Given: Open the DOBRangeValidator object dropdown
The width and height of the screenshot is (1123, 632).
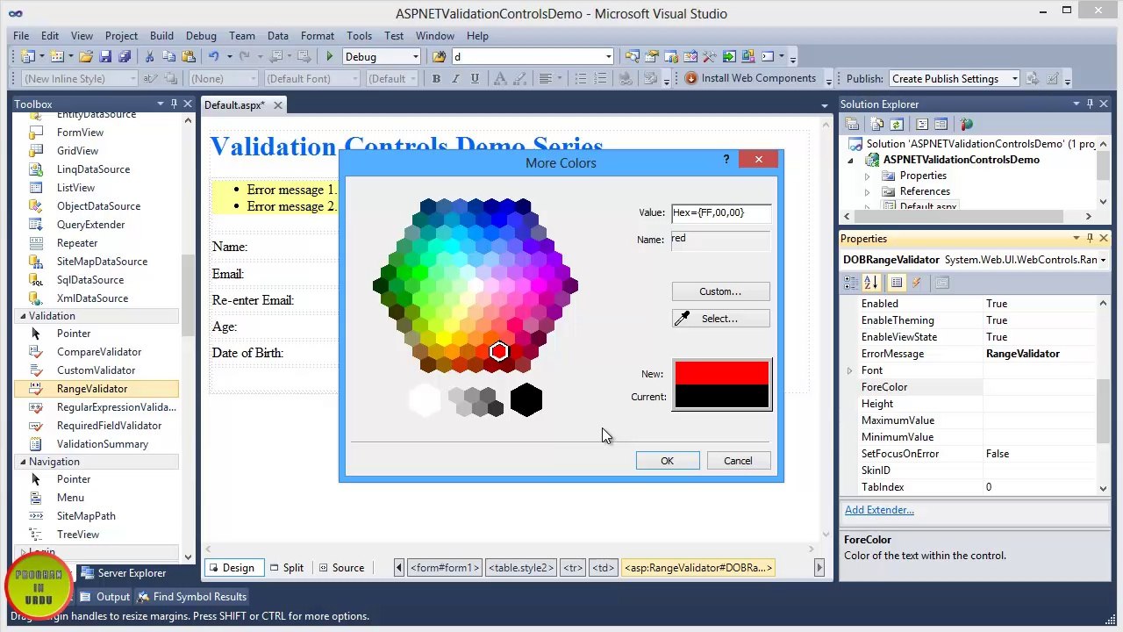Looking at the screenshot, I should click(x=1102, y=260).
